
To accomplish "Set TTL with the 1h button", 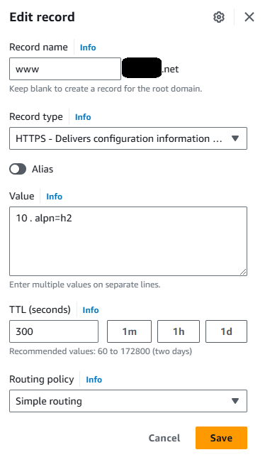I will tap(179, 331).
